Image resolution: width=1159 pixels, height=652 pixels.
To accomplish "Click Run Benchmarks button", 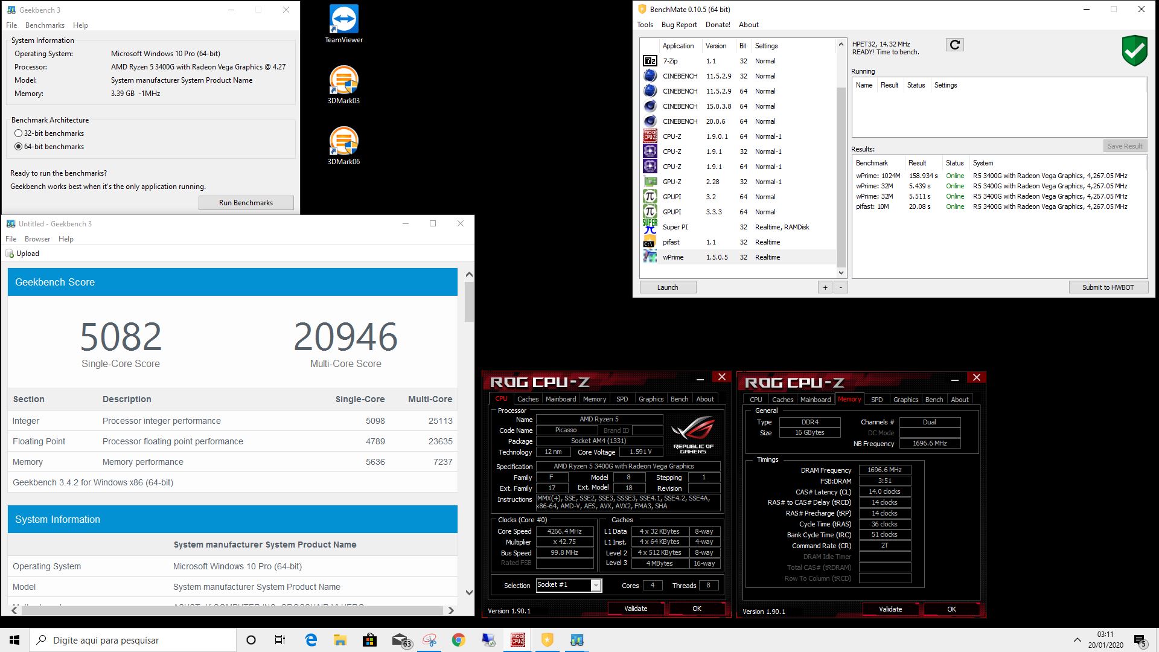I will (246, 203).
